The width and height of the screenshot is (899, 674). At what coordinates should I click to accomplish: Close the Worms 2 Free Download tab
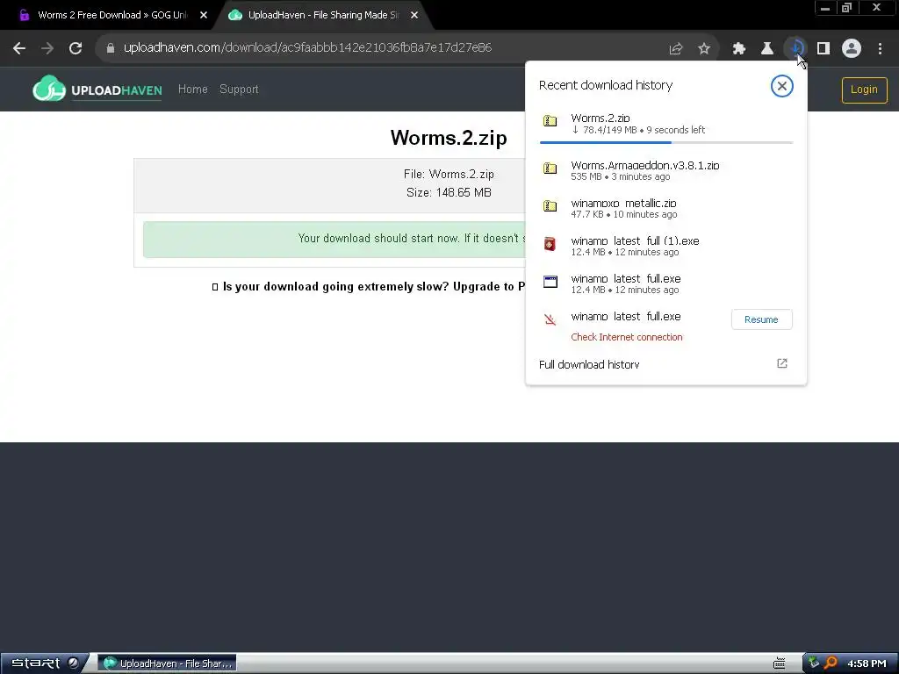tap(204, 16)
